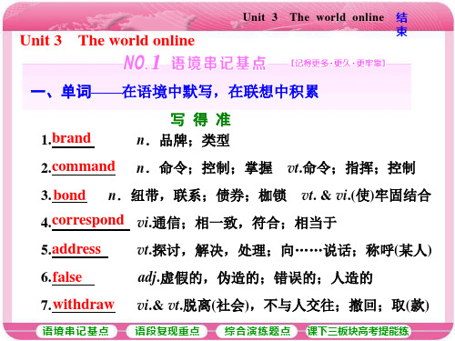This screenshot has width=455, height=341.
Task: Click the 结束 link at top right
Action: (401, 25)
